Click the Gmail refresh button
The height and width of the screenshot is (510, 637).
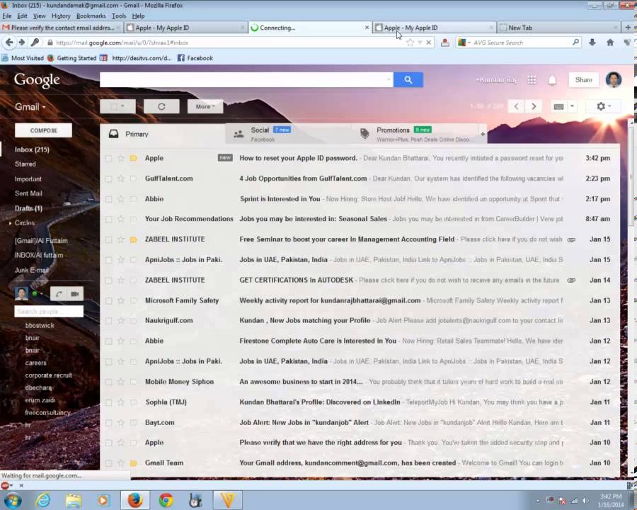[x=161, y=106]
